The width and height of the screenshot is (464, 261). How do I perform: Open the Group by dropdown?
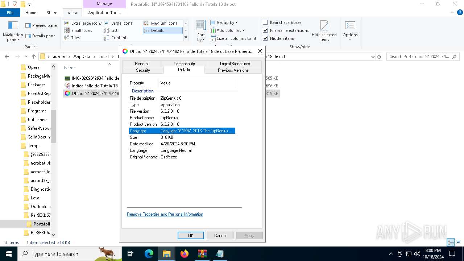click(224, 22)
